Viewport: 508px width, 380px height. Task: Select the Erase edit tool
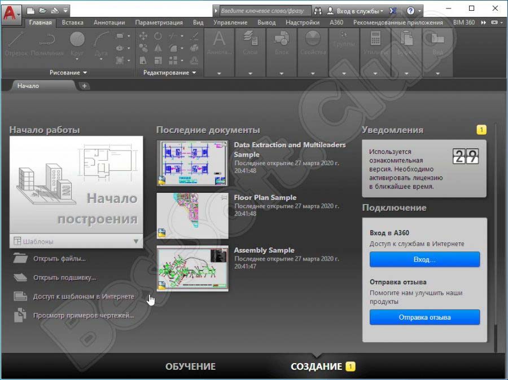coord(194,36)
